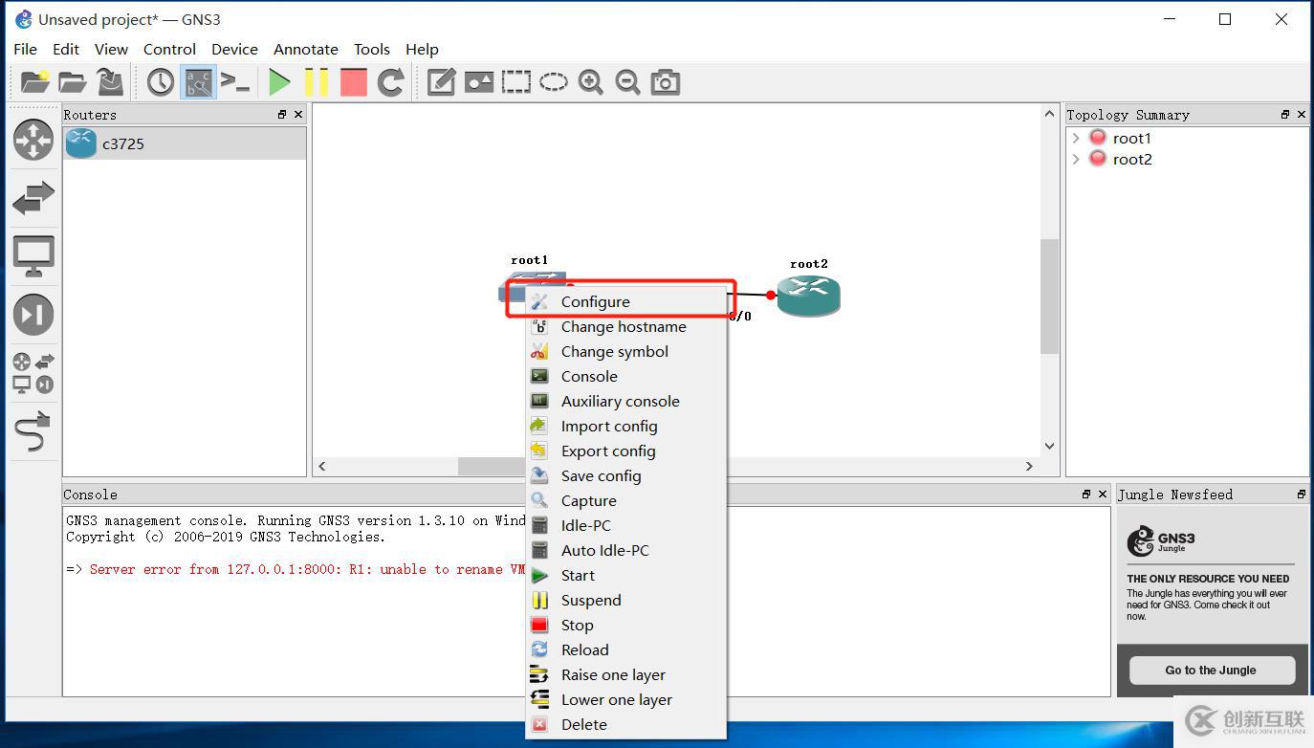This screenshot has width=1314, height=748.
Task: Open the Annotate menu in menu bar
Action: coord(305,50)
